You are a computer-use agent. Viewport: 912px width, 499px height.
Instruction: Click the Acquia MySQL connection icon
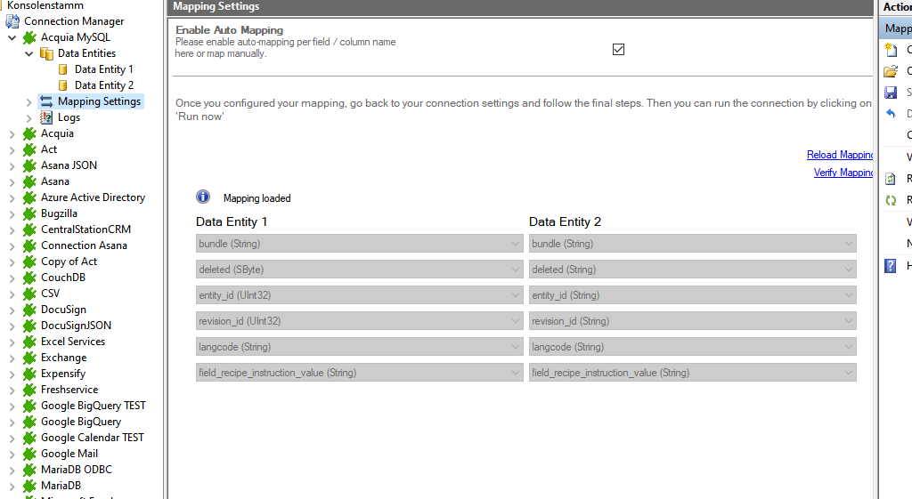[29, 37]
